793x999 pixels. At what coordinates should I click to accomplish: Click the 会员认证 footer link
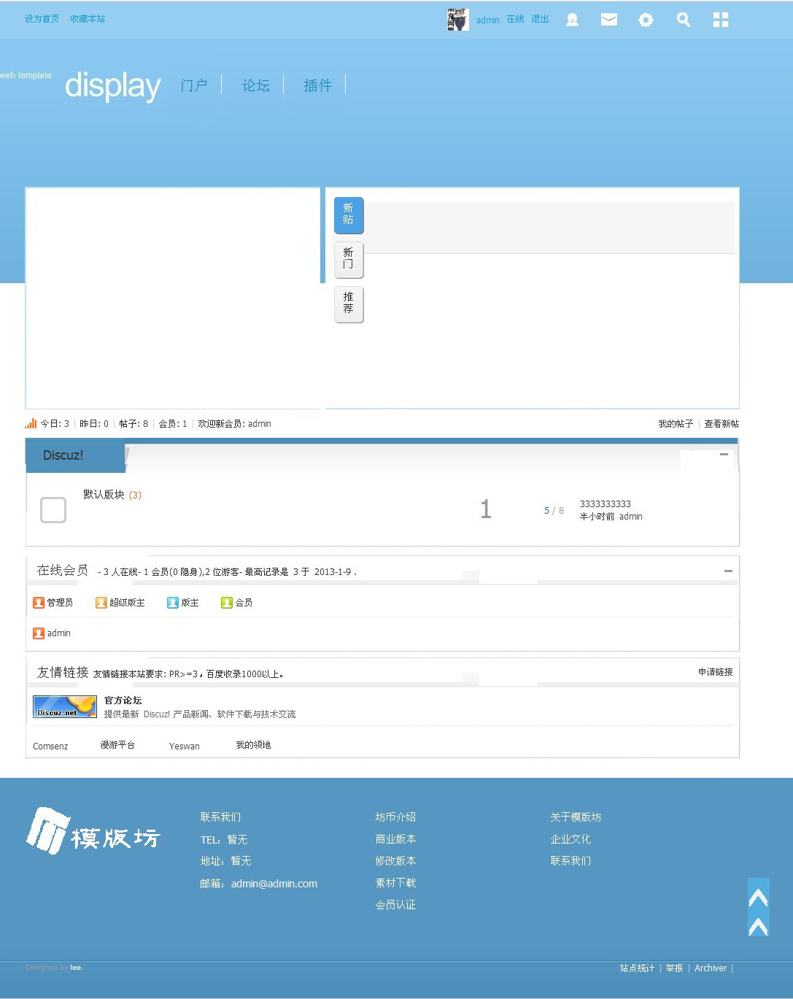395,905
